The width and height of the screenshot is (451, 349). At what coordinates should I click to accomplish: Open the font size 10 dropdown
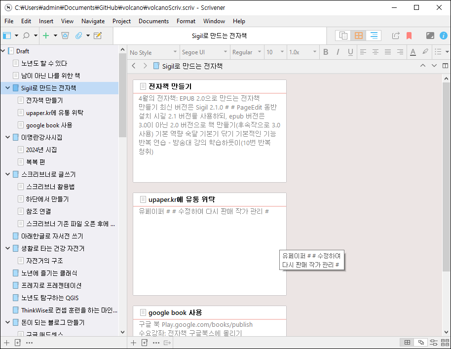pyautogui.click(x=275, y=52)
